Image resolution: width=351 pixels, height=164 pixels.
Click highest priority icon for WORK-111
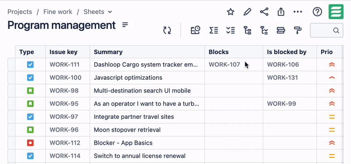[332, 64]
